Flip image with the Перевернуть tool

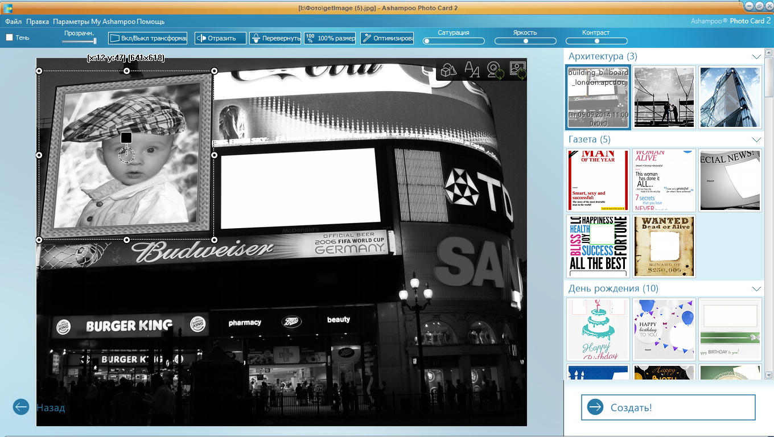[275, 38]
